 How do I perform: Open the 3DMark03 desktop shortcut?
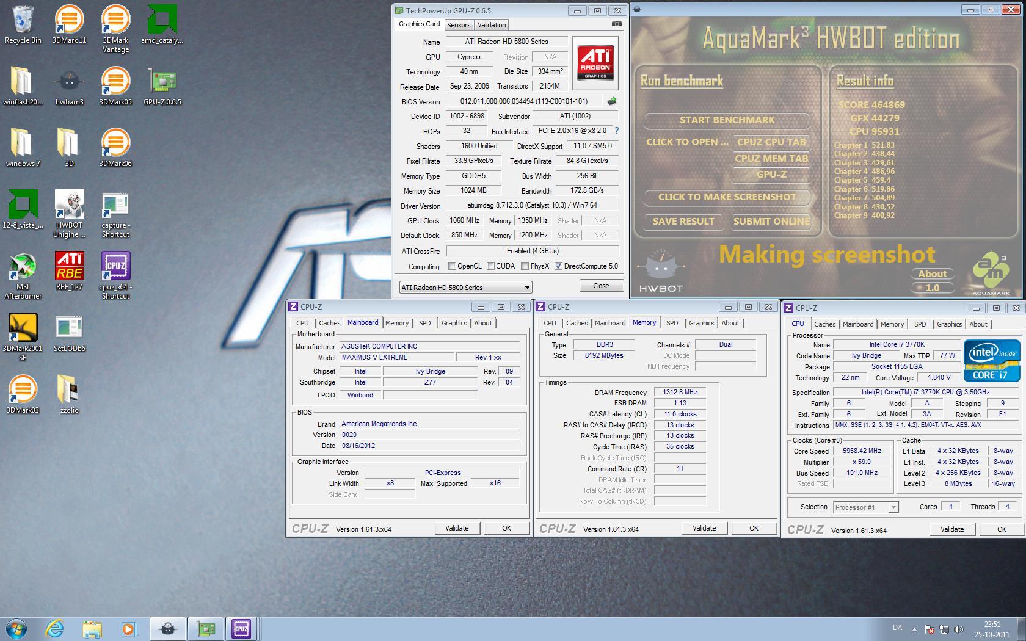[23, 394]
